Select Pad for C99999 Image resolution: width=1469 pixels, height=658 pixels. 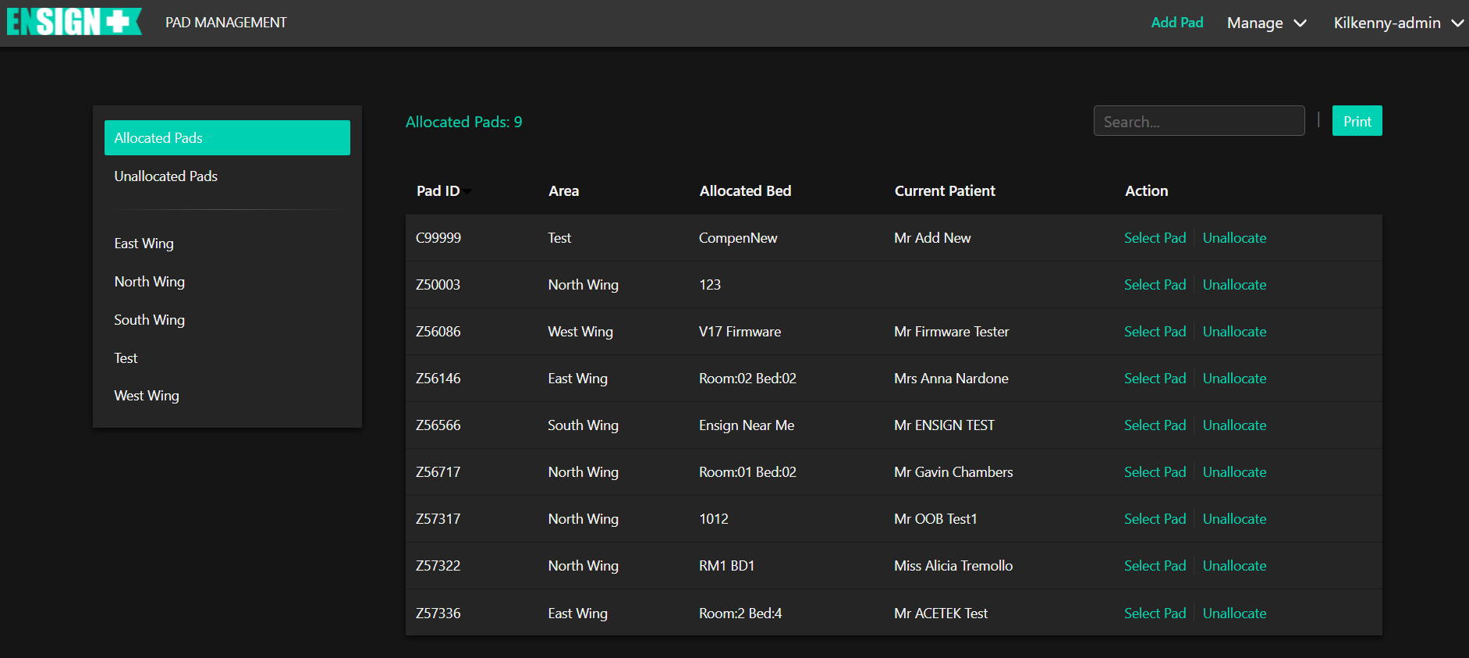click(1155, 238)
